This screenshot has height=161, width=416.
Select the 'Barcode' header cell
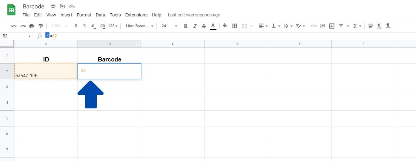109,56
